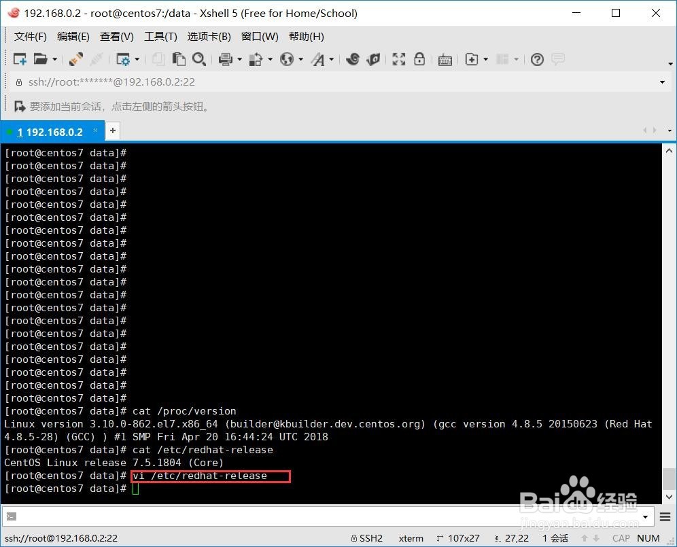Open session Properties gear icon
This screenshot has width=677, height=547.
click(123, 59)
